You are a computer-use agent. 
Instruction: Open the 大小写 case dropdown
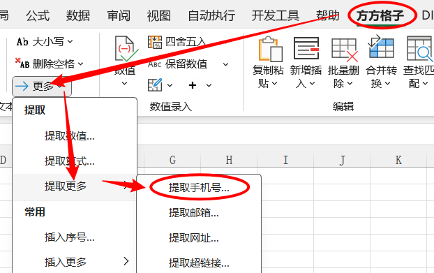[x=44, y=42]
